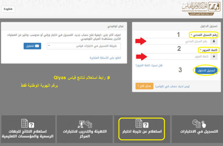
Task: Open results inquiry for official entities tile
Action: [28, 129]
